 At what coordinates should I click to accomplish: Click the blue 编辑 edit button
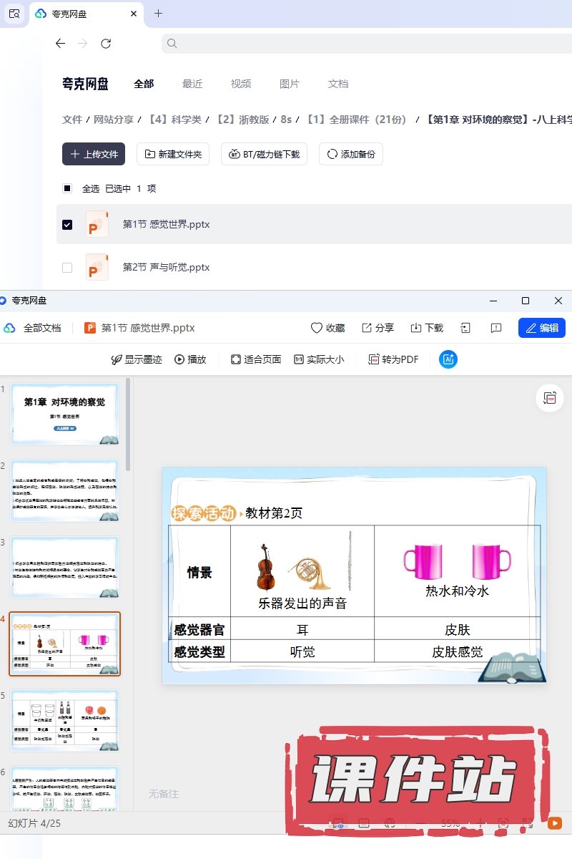541,328
